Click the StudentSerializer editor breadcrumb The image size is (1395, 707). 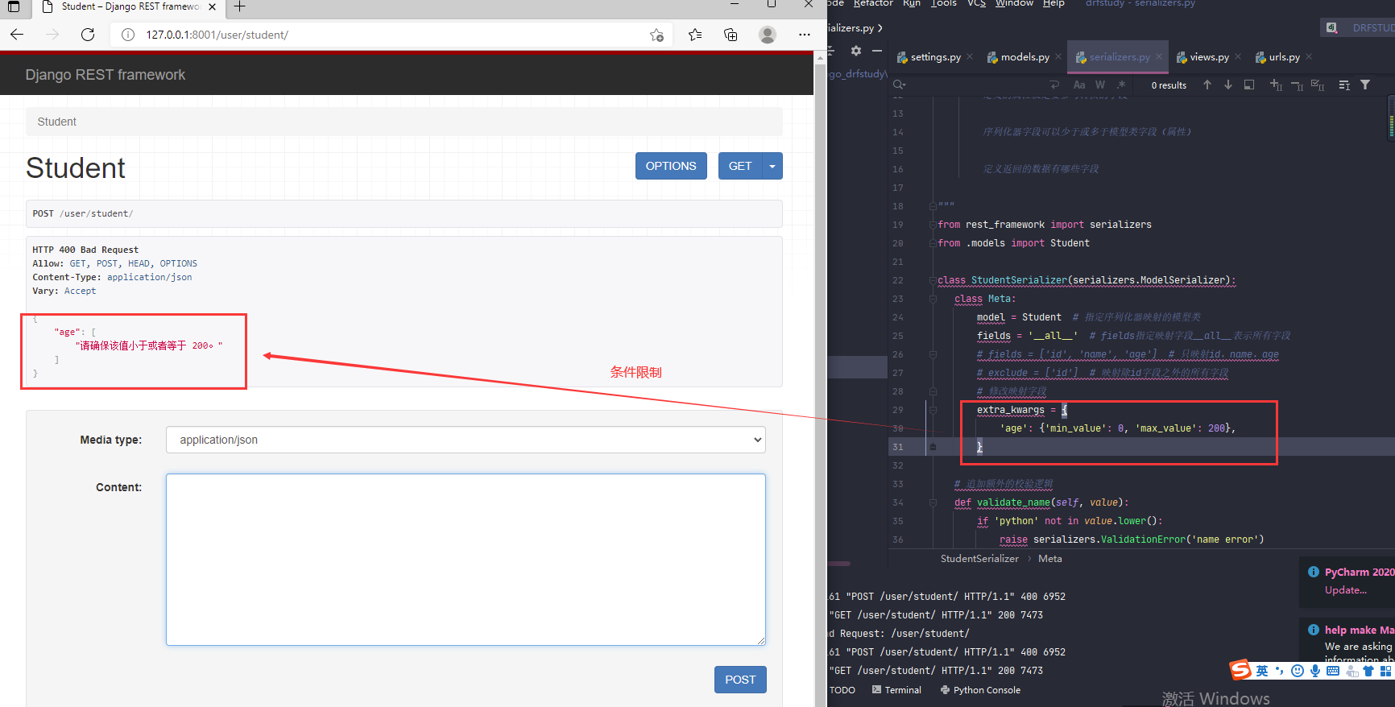(979, 559)
